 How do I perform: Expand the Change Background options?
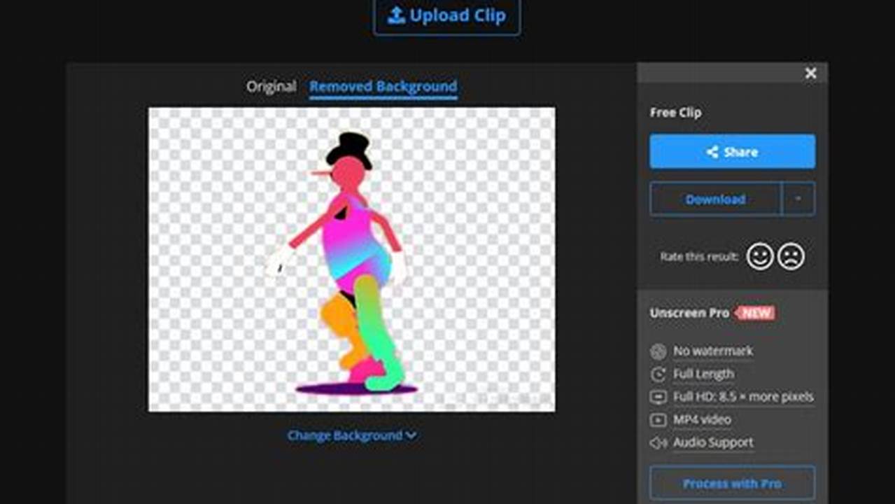pos(351,434)
